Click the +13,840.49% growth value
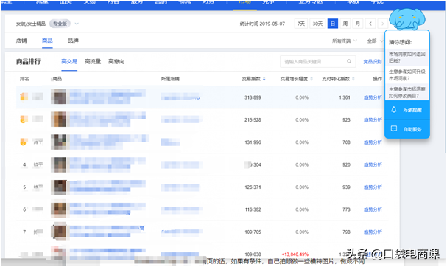Viewport: 447px width, 267px height. point(295,254)
